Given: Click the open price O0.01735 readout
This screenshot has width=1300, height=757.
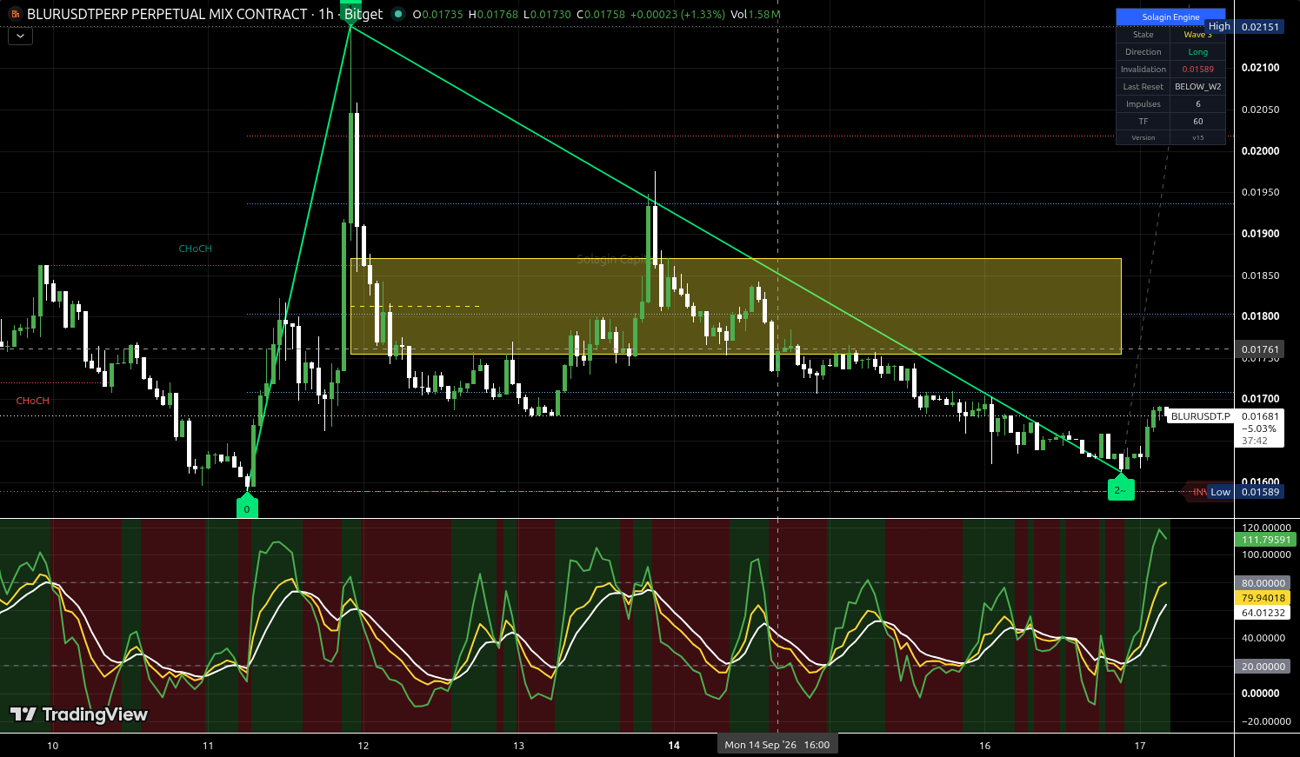Looking at the screenshot, I should click(437, 15).
